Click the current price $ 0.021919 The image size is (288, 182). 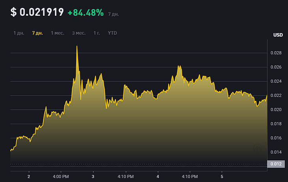tap(37, 12)
